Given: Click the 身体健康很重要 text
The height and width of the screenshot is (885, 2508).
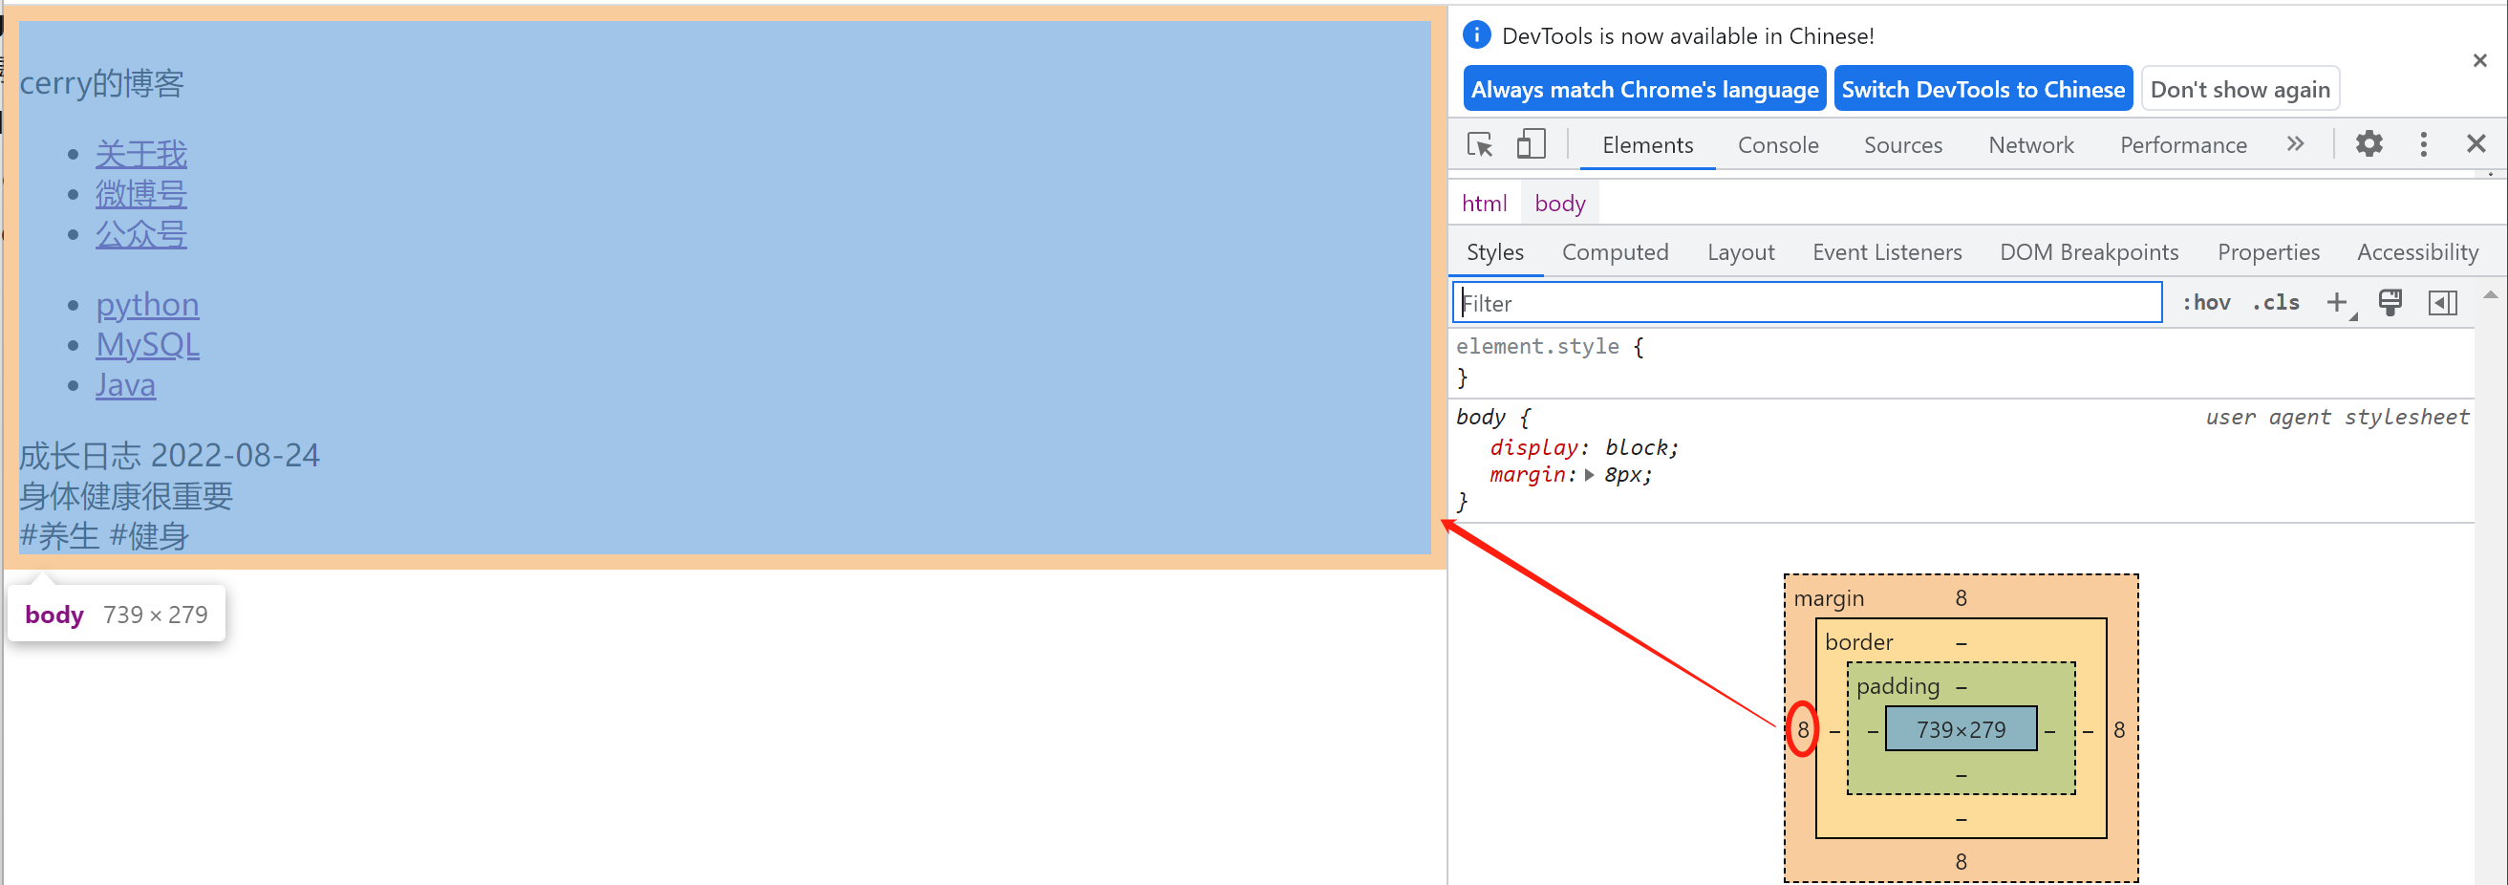Looking at the screenshot, I should click(x=126, y=497).
